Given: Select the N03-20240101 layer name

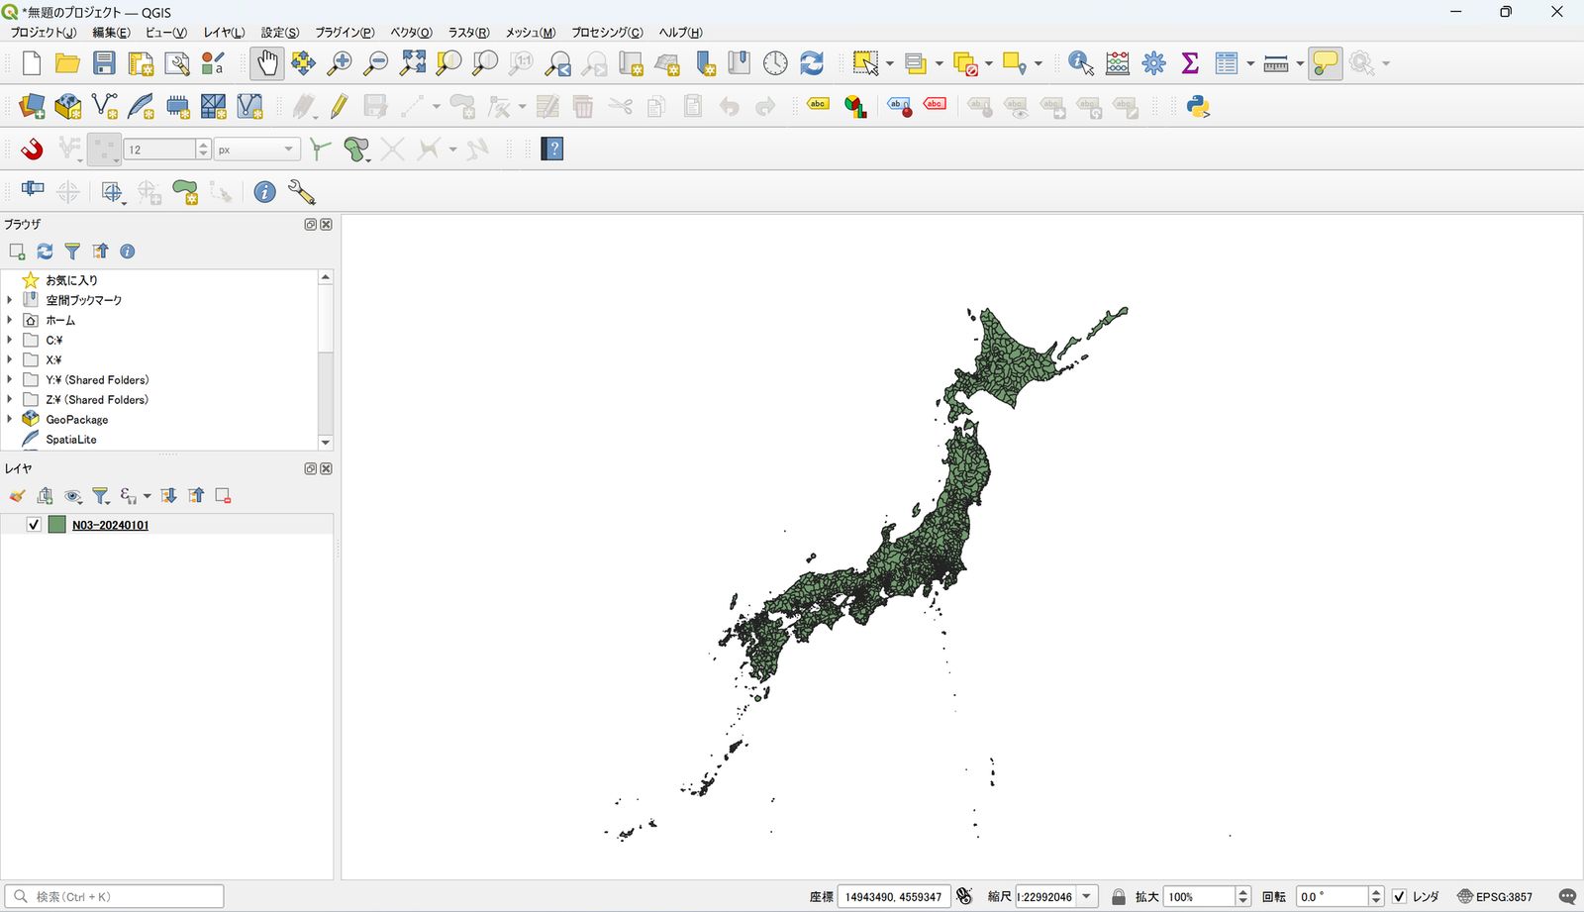Looking at the screenshot, I should click(x=111, y=525).
